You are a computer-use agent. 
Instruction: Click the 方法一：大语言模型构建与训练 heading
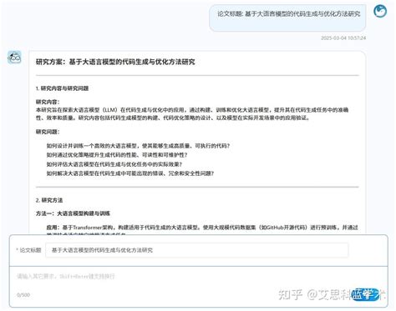tap(73, 213)
